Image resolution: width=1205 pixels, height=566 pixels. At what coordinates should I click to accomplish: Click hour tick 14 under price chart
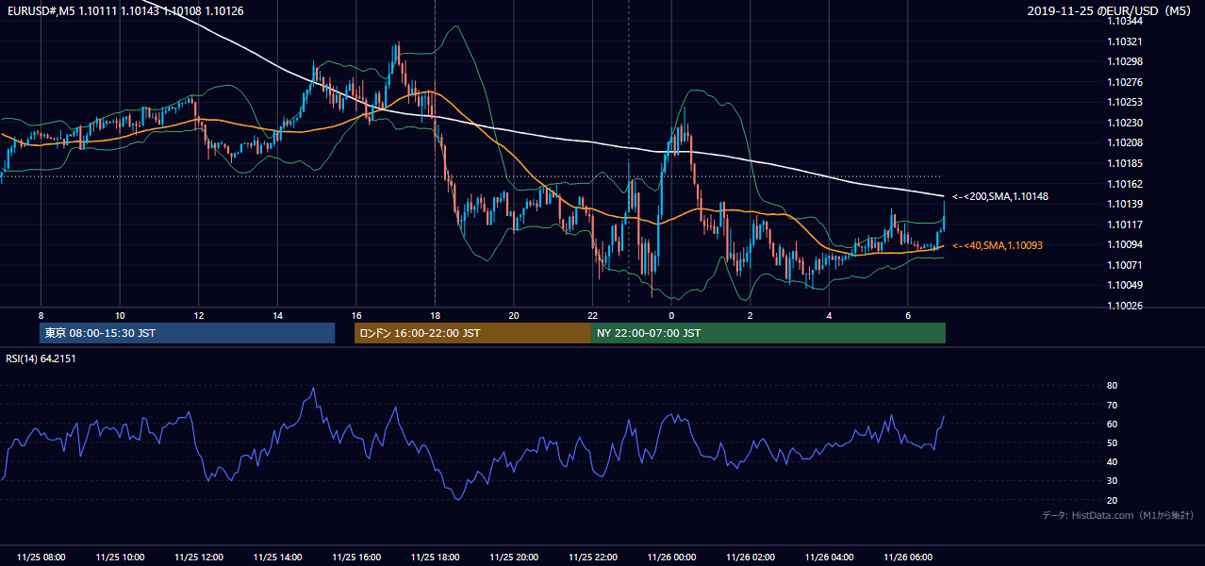(277, 316)
